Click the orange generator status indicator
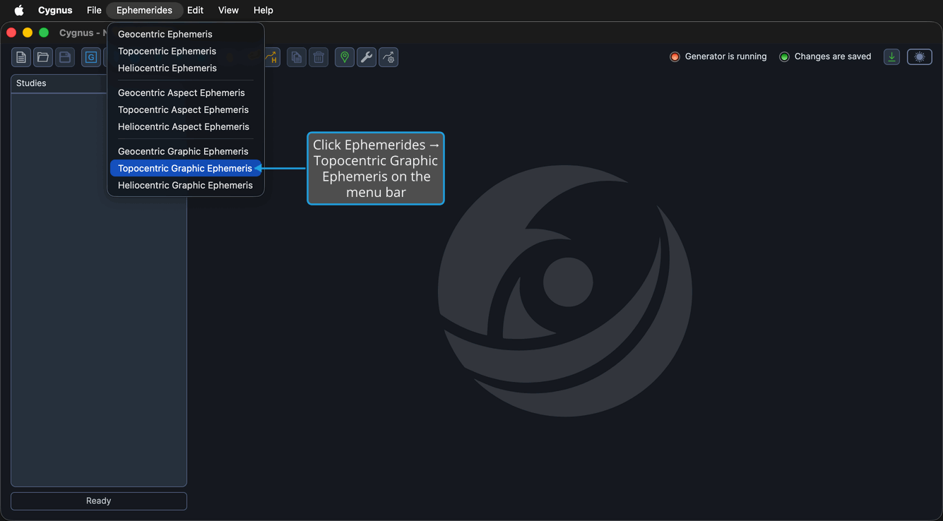The height and width of the screenshot is (521, 943). click(675, 56)
